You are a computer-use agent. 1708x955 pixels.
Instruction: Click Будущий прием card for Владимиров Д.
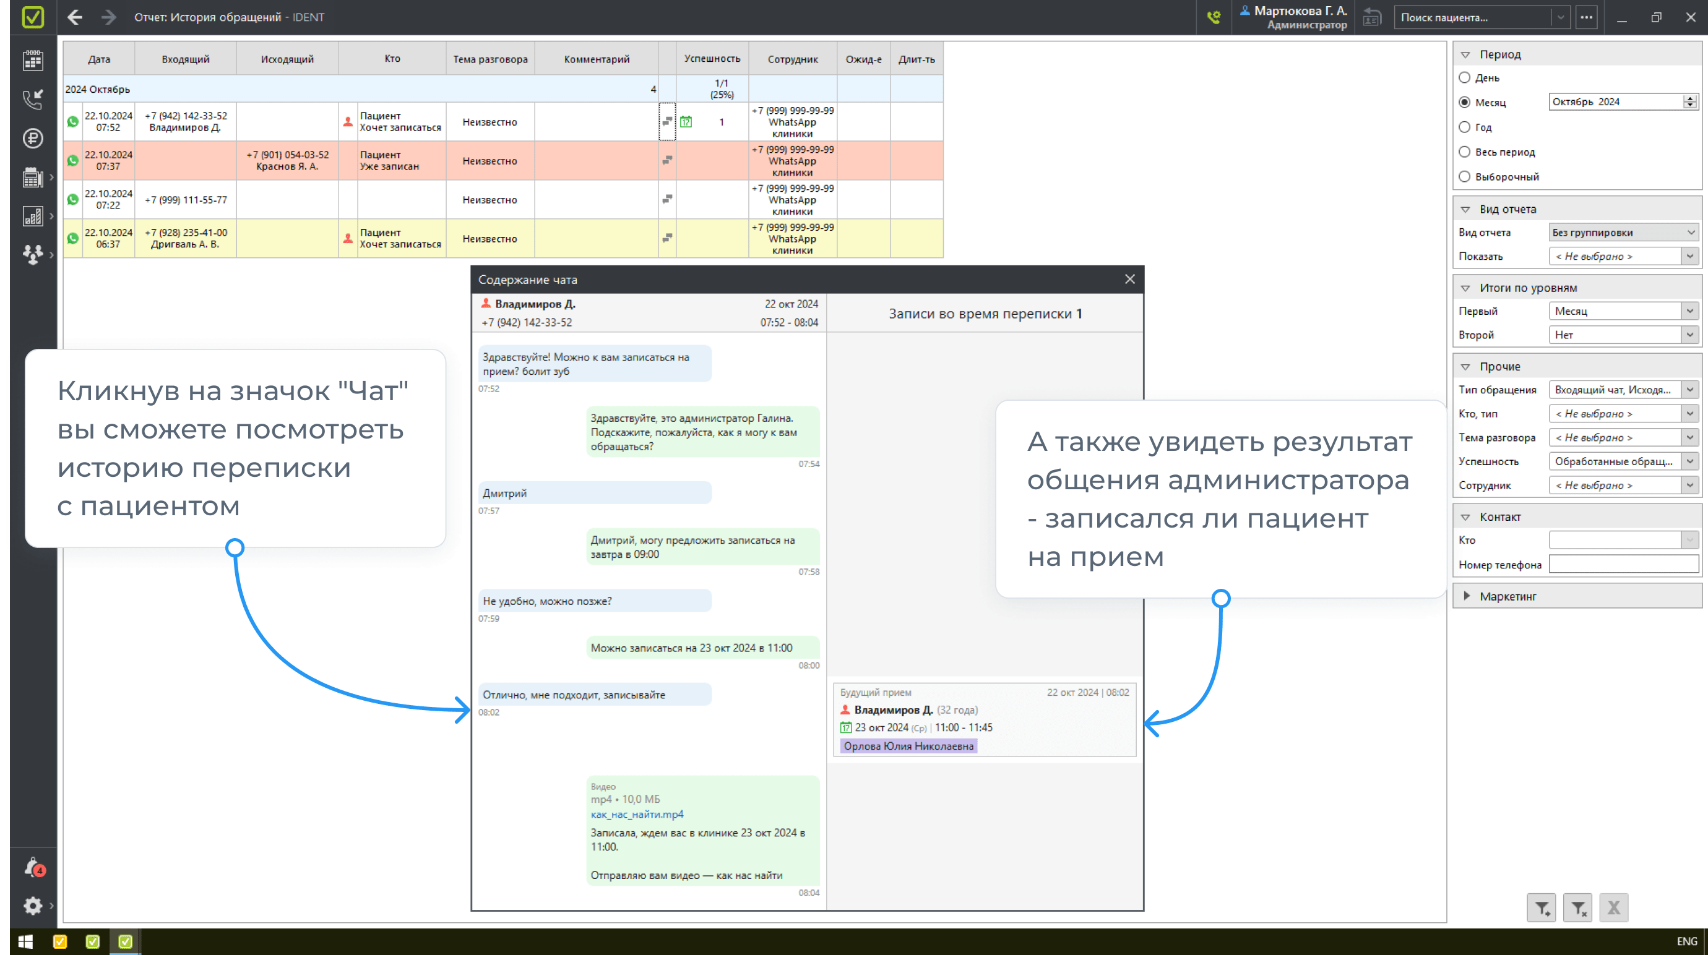tap(985, 720)
